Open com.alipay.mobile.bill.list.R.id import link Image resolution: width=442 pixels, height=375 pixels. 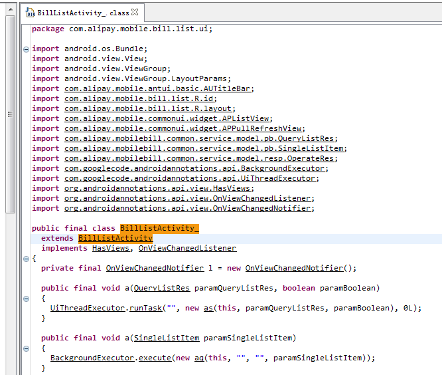(139, 98)
